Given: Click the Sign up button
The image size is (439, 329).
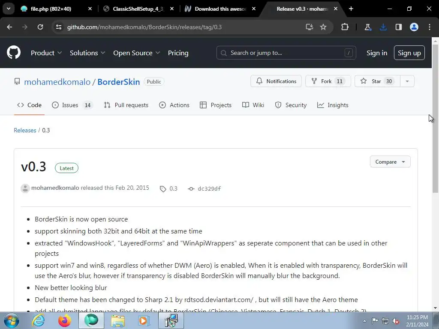Looking at the screenshot, I should [409, 53].
